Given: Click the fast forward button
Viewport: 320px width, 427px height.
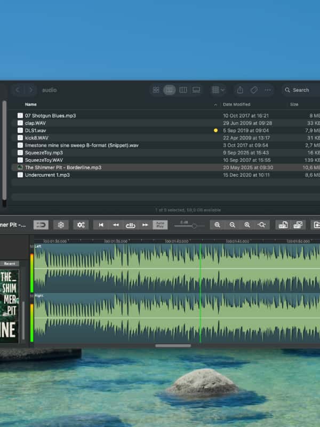Looking at the screenshot, I should 145,225.
